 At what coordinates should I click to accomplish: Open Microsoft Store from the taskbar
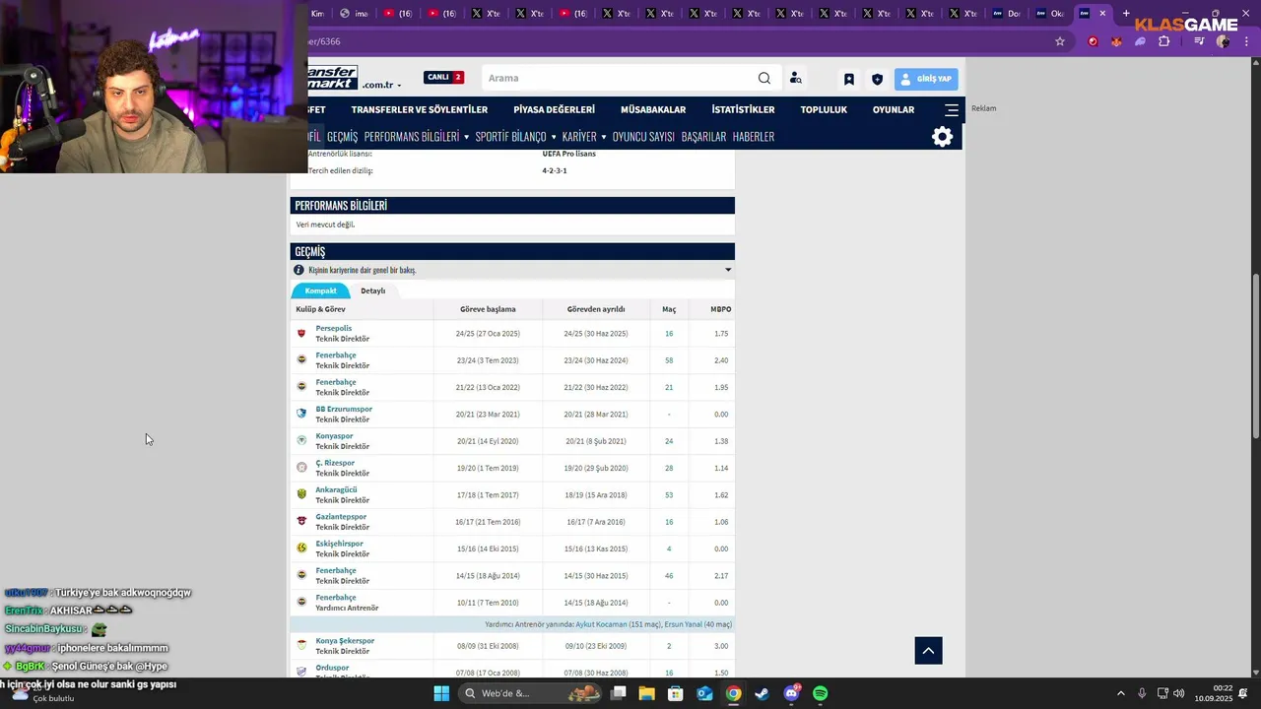(676, 693)
